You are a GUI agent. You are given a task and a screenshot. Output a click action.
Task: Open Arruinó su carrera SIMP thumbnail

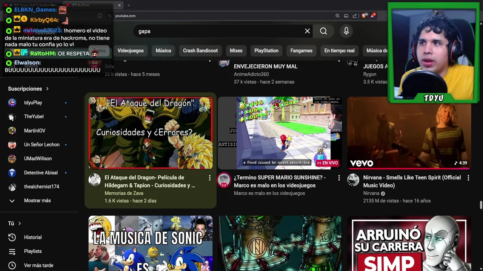tap(409, 243)
